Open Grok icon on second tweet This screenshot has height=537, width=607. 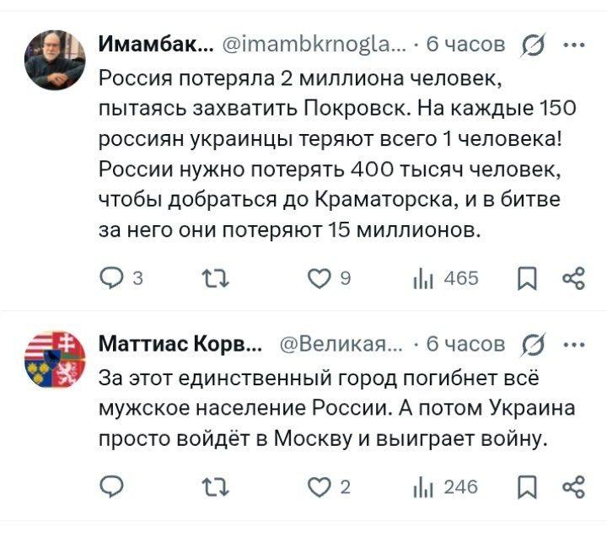pos(534,343)
